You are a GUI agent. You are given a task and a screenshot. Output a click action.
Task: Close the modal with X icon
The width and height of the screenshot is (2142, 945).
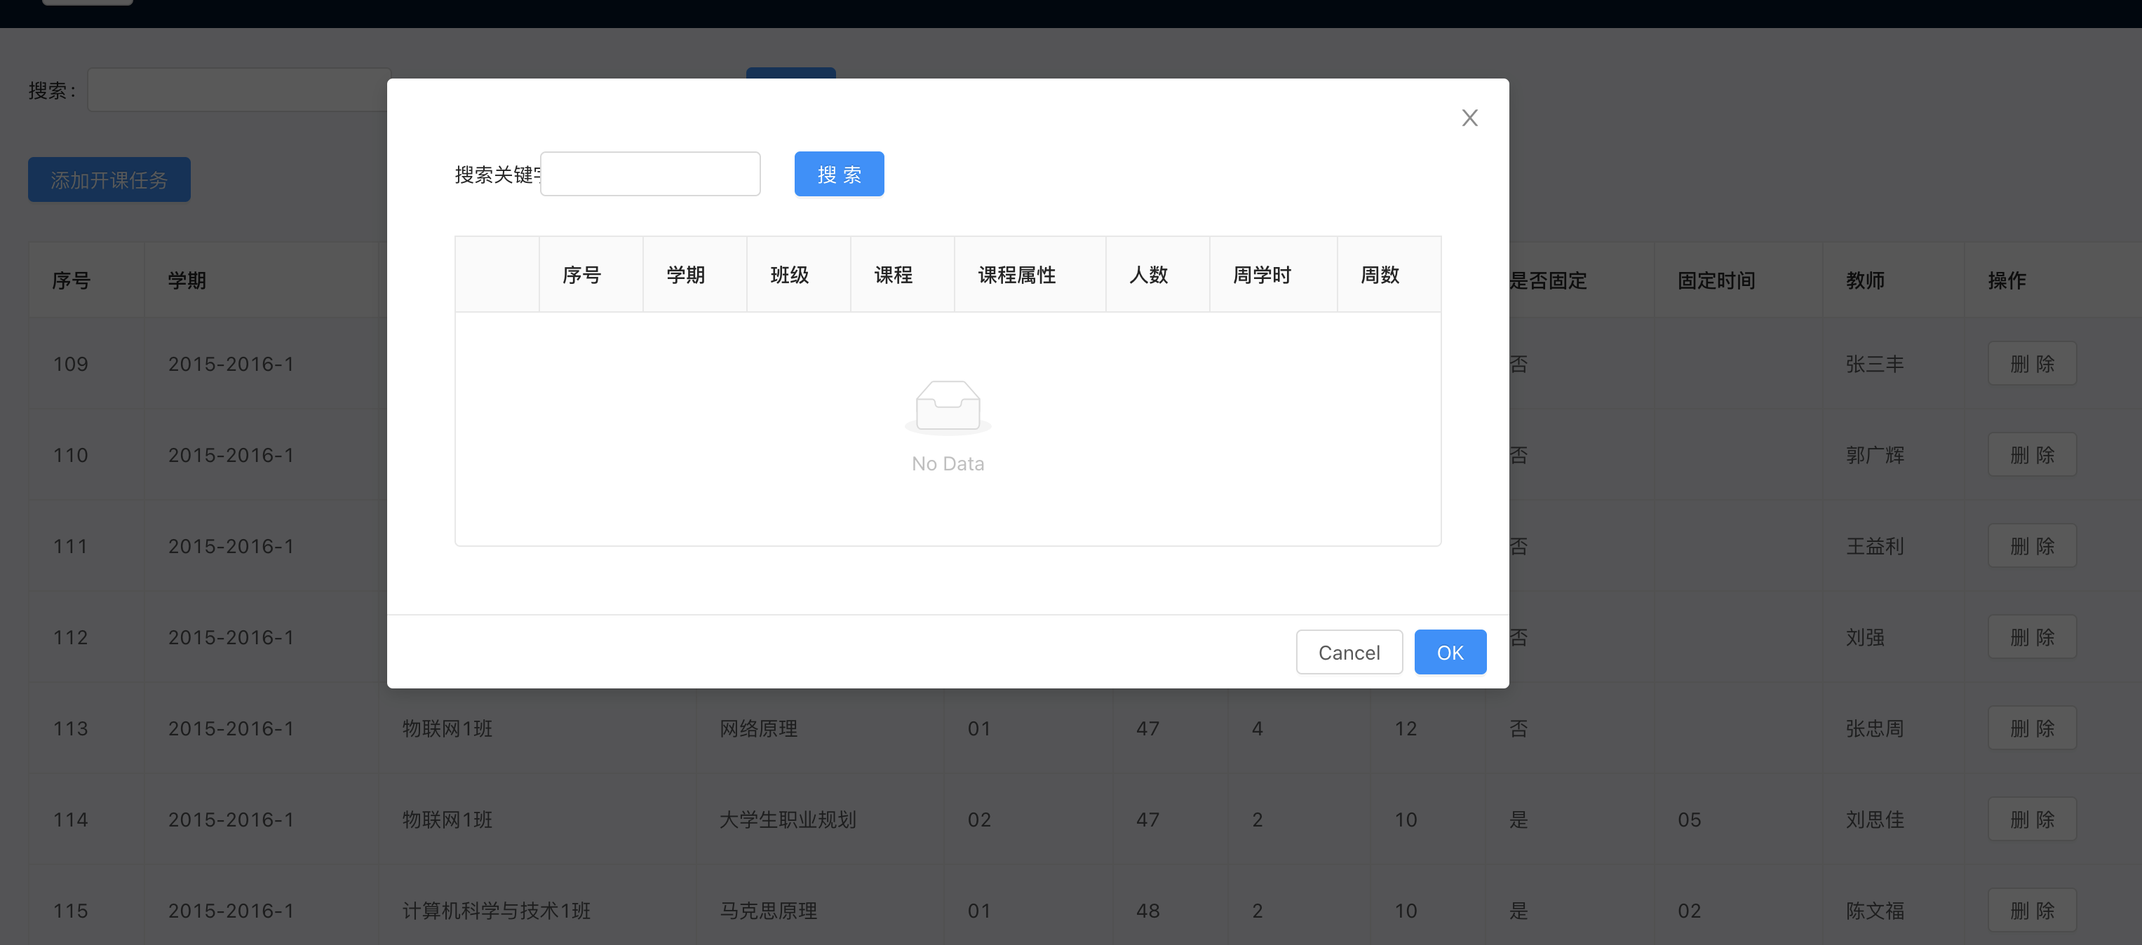(1469, 118)
